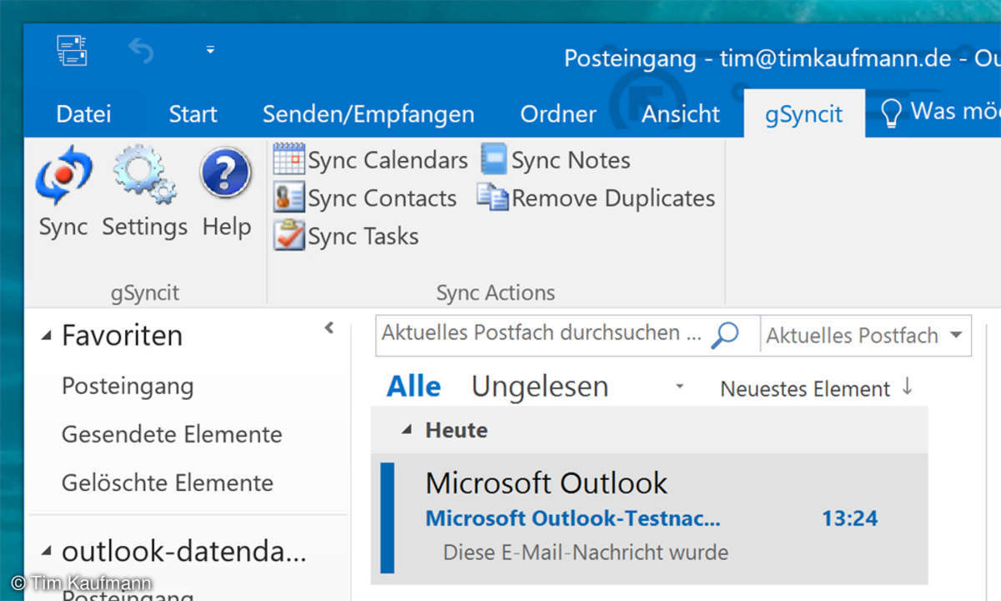Viewport: 1001px width, 601px height.
Task: Click the lightbulb Tell Me search
Action: pos(893,114)
